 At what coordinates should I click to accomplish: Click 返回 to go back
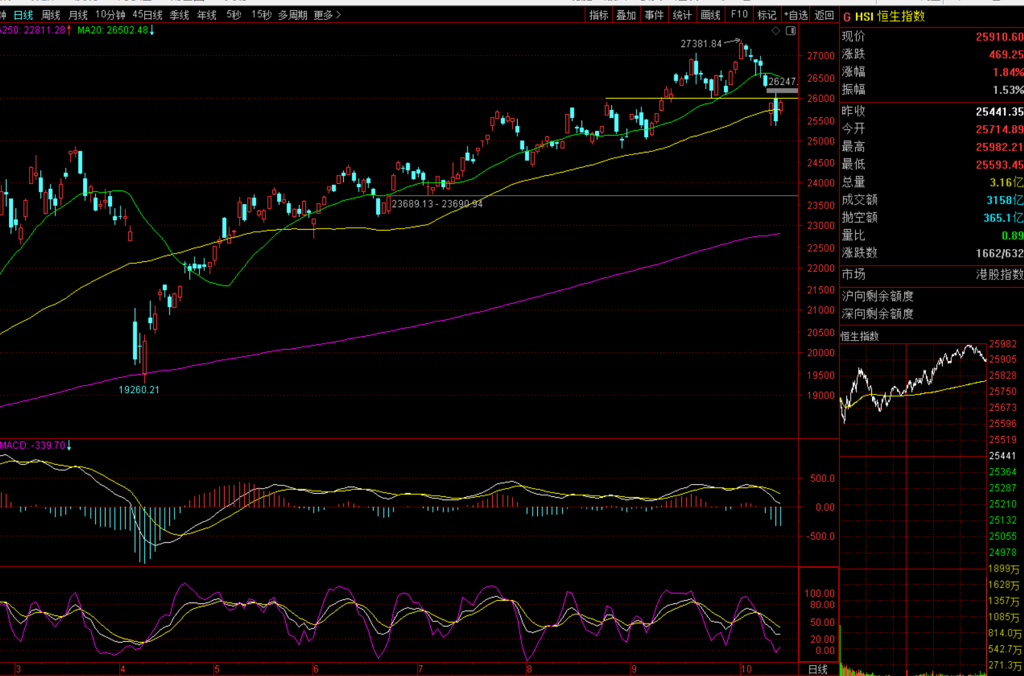click(824, 15)
